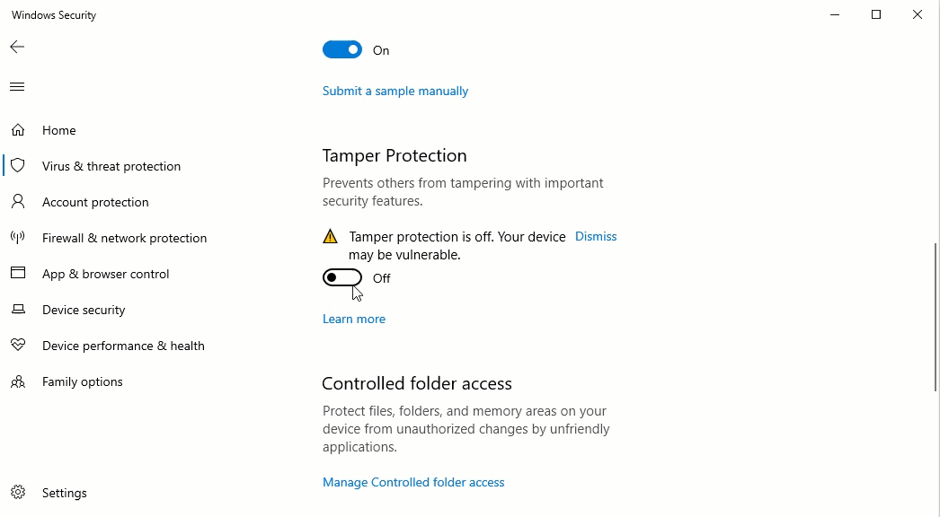Screen dimensions: 940x517
Task: Open Settings via the gear icon
Action: [x=18, y=492]
